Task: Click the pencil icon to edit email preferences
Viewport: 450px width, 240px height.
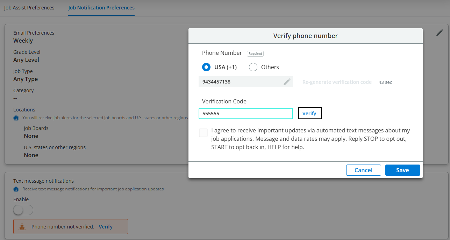Action: coord(440,33)
